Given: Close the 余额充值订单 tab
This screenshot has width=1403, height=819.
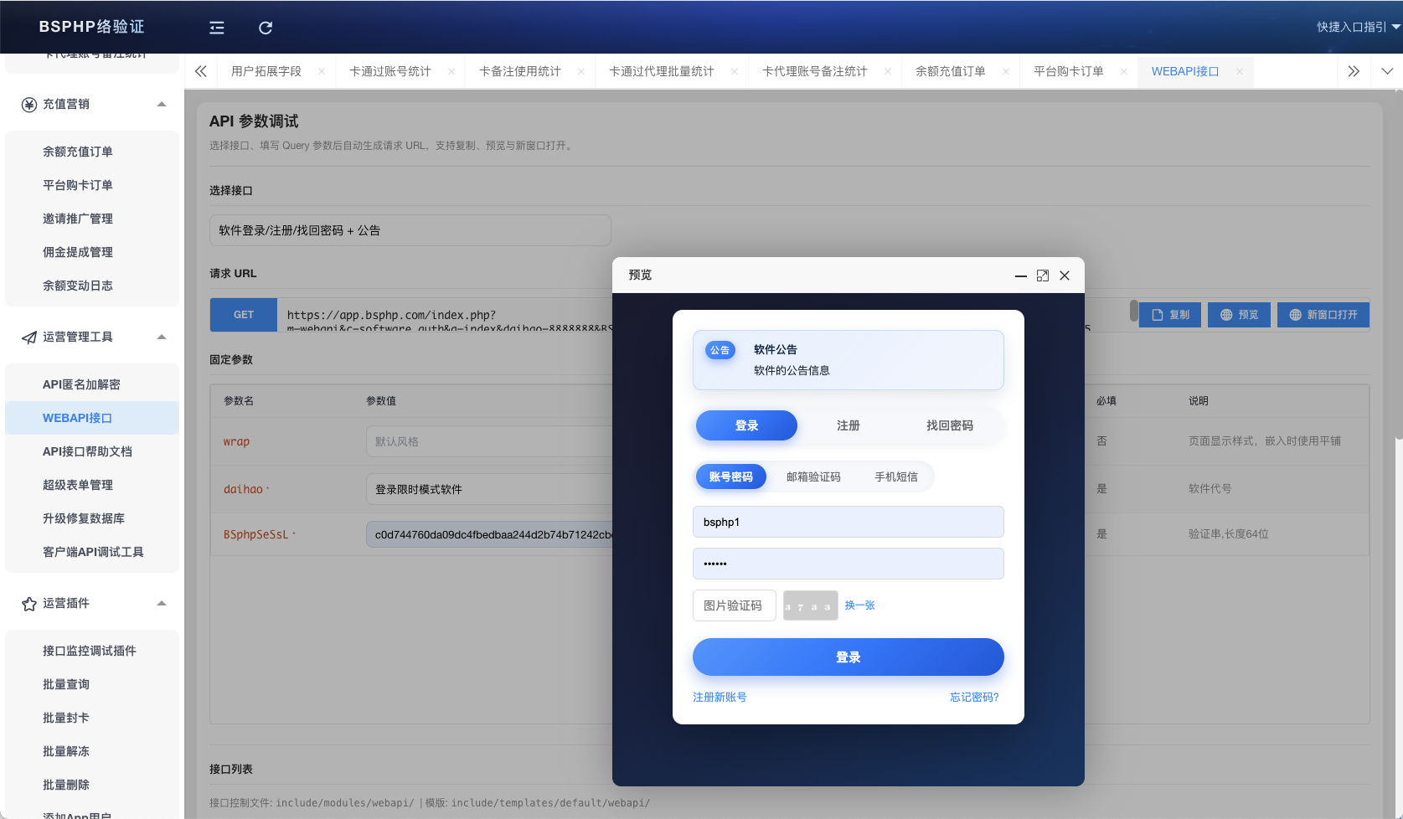Looking at the screenshot, I should pyautogui.click(x=1006, y=71).
